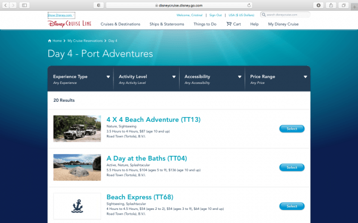Screen dimensions: 358x223
Task: Click the Day 4 - Port Adventures heading
Action: coord(100,54)
